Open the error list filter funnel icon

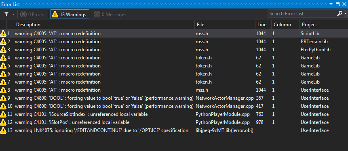6,14
